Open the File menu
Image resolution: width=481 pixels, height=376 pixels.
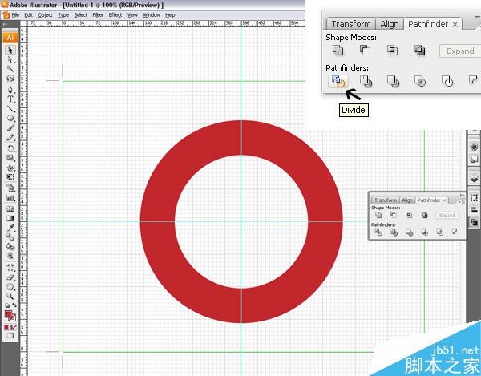click(x=15, y=14)
